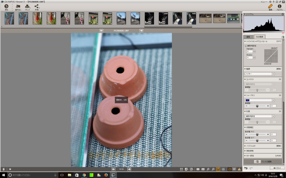Collapse the ヒストグラム panel
This screenshot has width=286, height=178.
(245, 14)
